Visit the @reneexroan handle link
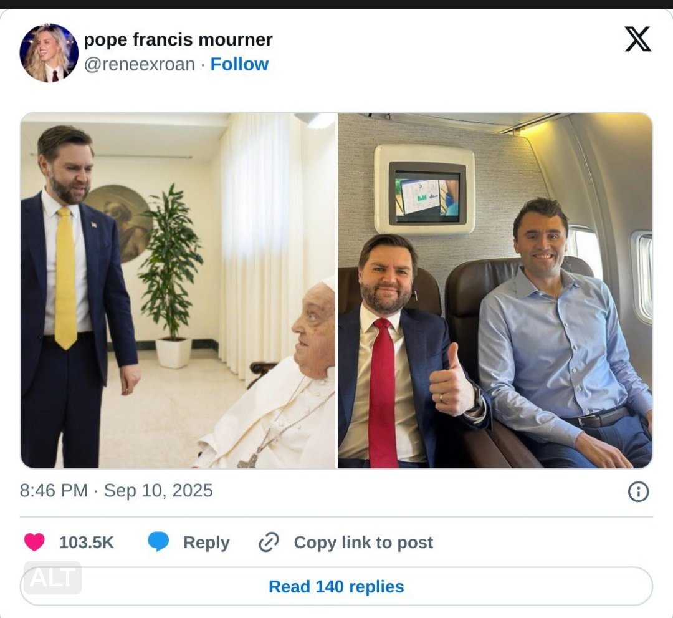Image resolution: width=673 pixels, height=618 pixels. click(140, 64)
